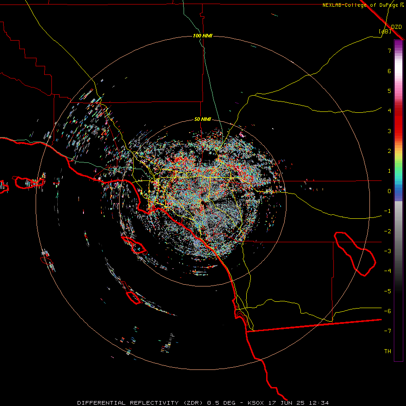Click the [dB] unit label
This screenshot has width=406, height=406.
385,31
